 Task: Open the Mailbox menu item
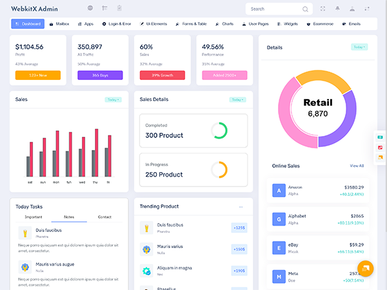point(59,24)
